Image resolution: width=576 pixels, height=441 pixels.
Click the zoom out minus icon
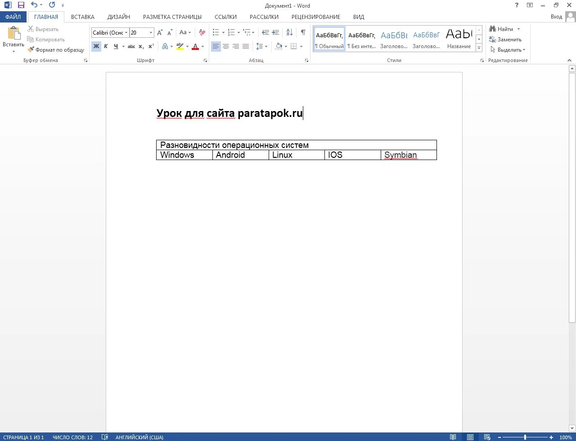click(x=499, y=437)
